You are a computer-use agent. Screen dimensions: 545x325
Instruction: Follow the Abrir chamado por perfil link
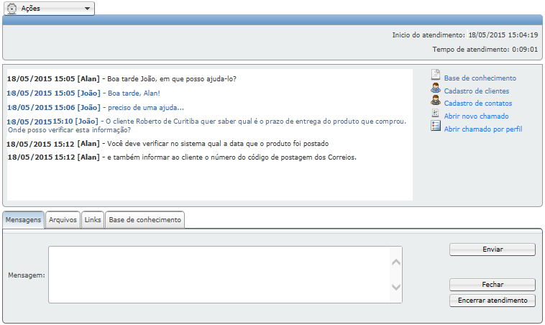pyautogui.click(x=483, y=129)
